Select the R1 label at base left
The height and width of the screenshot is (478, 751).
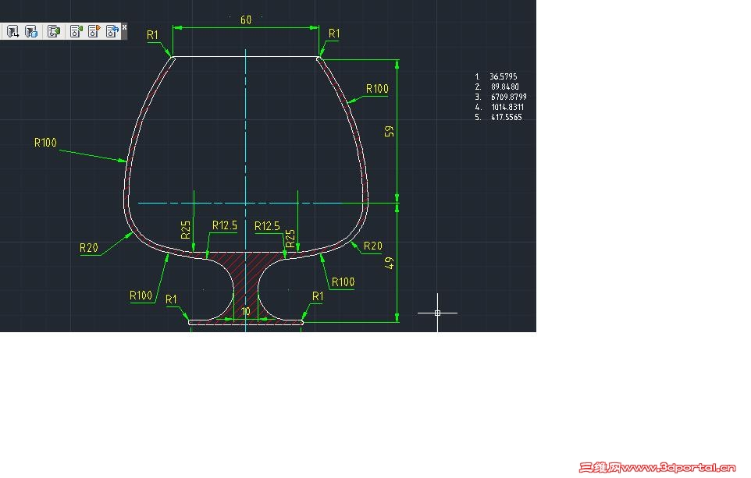pos(171,299)
